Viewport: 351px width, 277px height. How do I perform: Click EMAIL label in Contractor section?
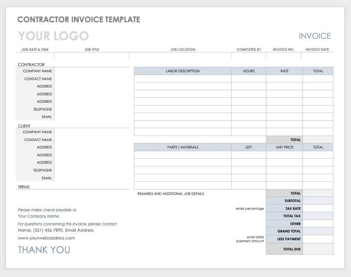click(47, 117)
